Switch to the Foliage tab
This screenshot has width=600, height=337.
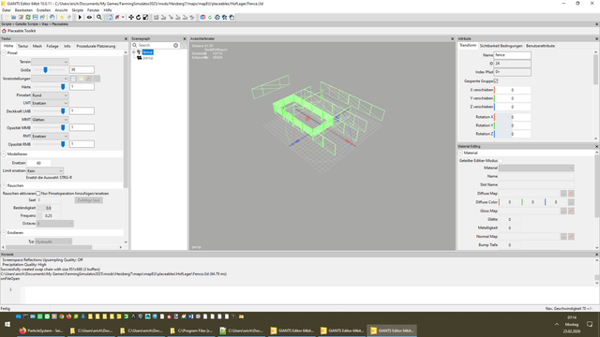52,46
